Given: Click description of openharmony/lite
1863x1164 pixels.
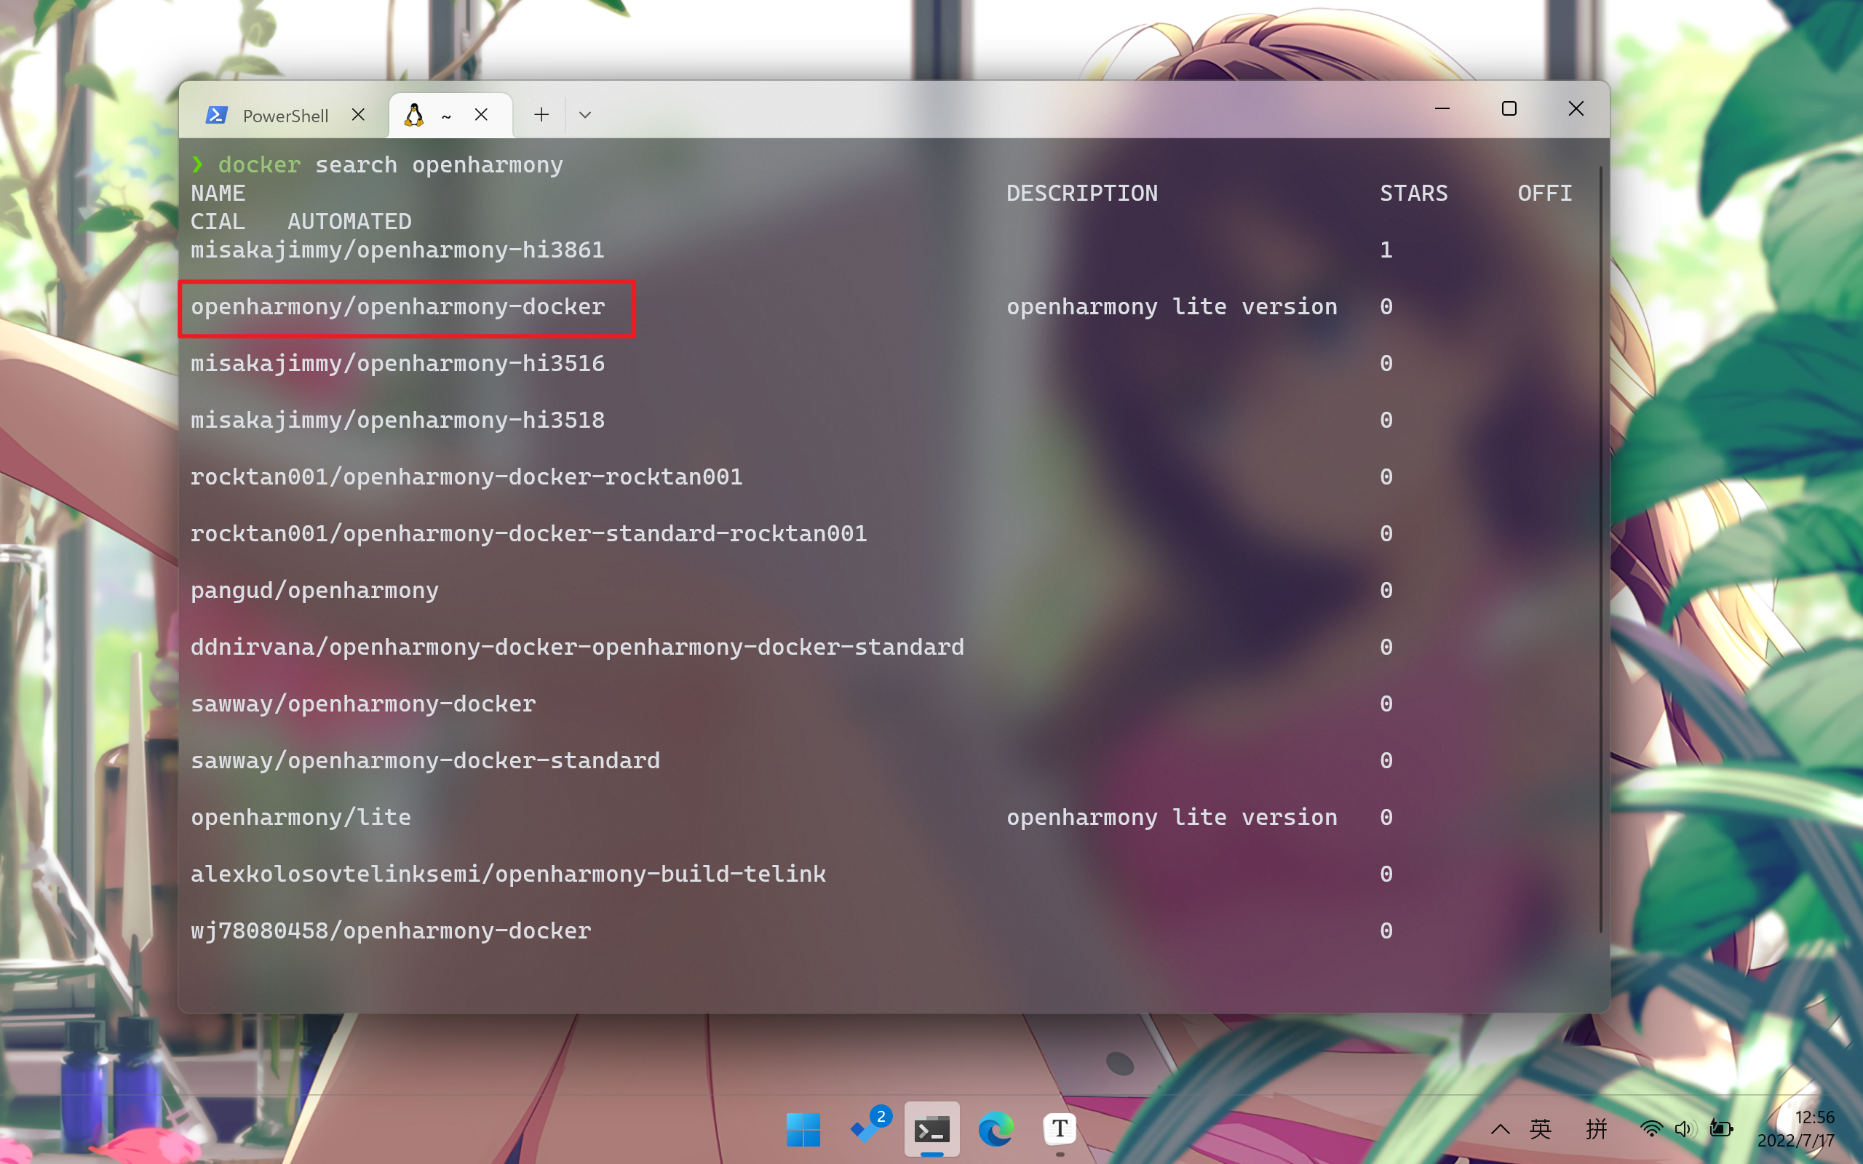Looking at the screenshot, I should (x=1172, y=818).
